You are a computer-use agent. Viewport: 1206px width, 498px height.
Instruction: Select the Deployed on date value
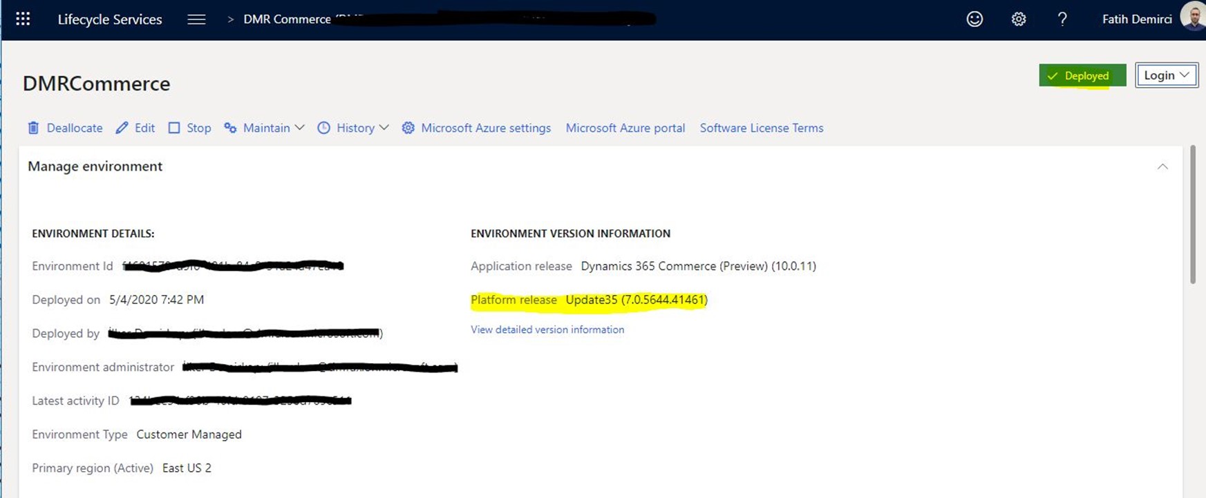(x=156, y=300)
